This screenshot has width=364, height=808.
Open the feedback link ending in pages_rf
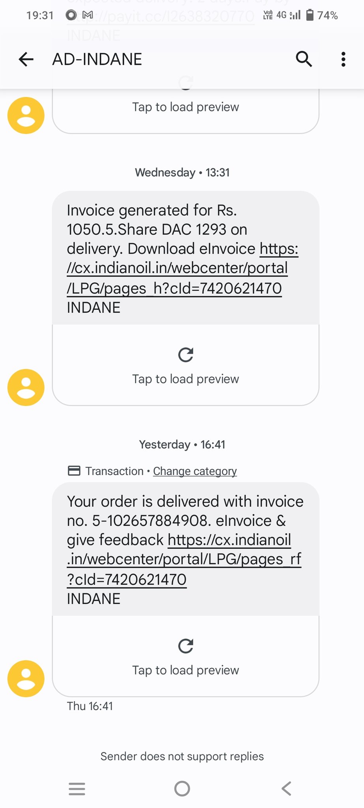(184, 559)
